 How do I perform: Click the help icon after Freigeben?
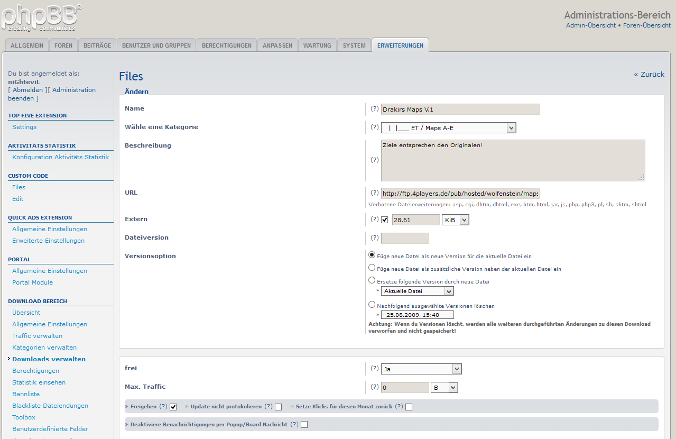tap(163, 406)
